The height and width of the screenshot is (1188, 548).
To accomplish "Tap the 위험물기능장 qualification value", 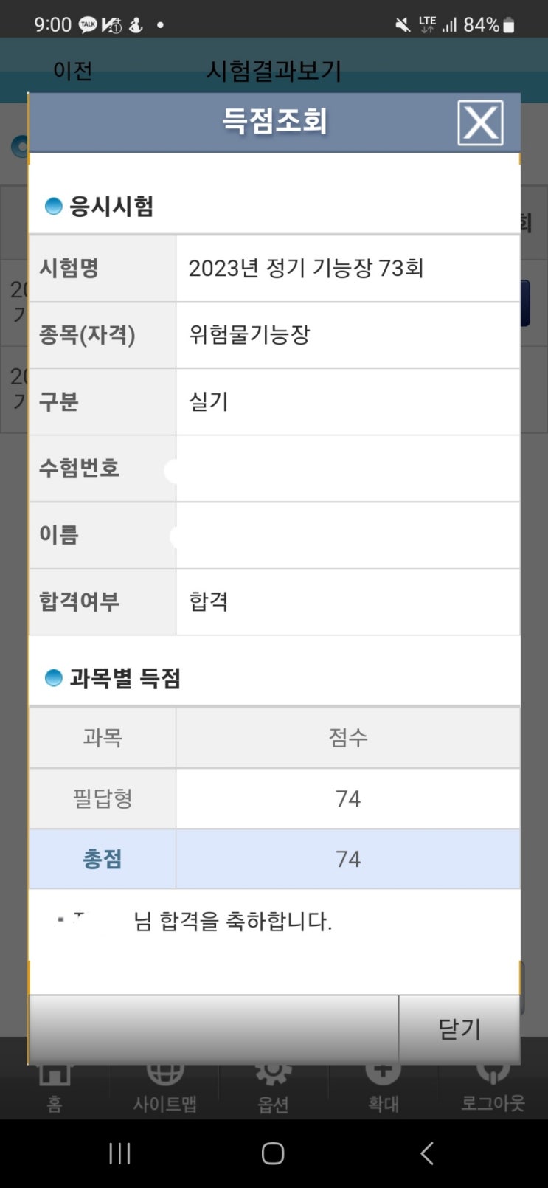I will pos(249,335).
